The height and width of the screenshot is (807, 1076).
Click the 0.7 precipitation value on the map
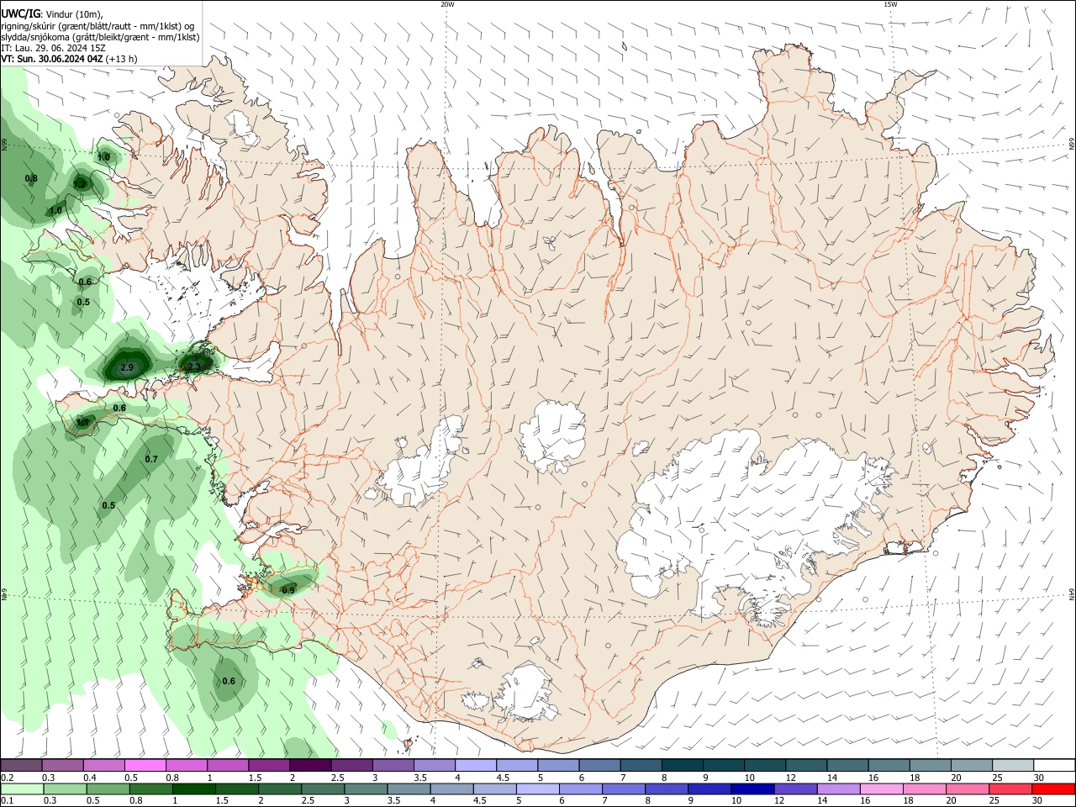[151, 459]
